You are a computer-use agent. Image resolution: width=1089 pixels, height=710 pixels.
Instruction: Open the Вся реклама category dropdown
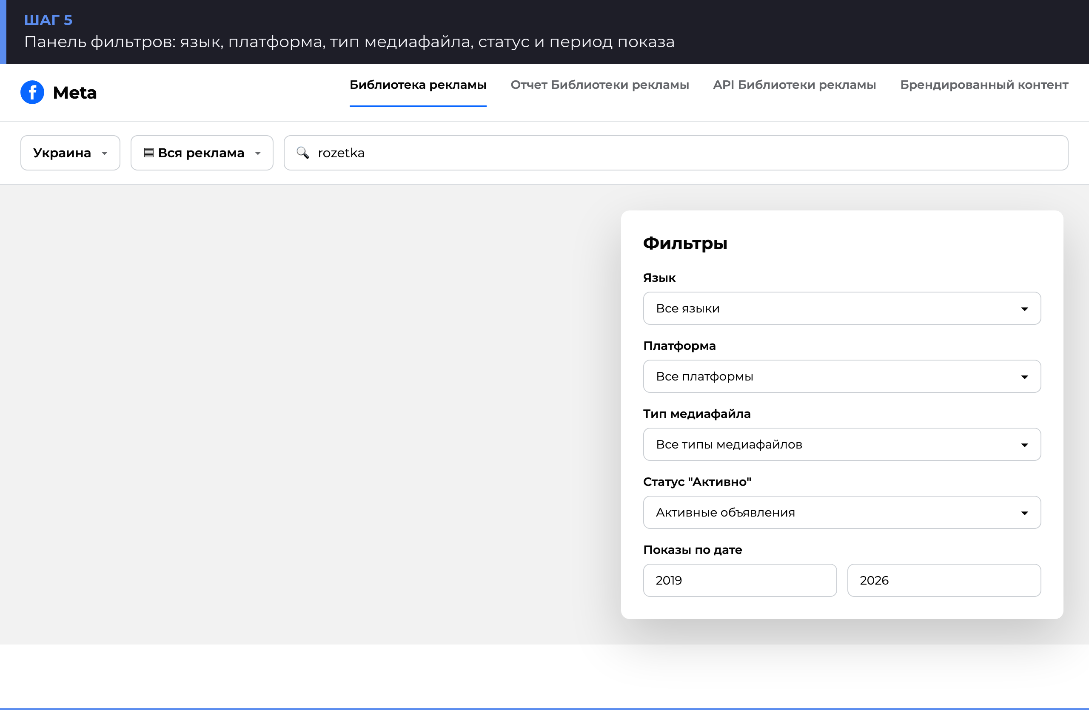[202, 153]
